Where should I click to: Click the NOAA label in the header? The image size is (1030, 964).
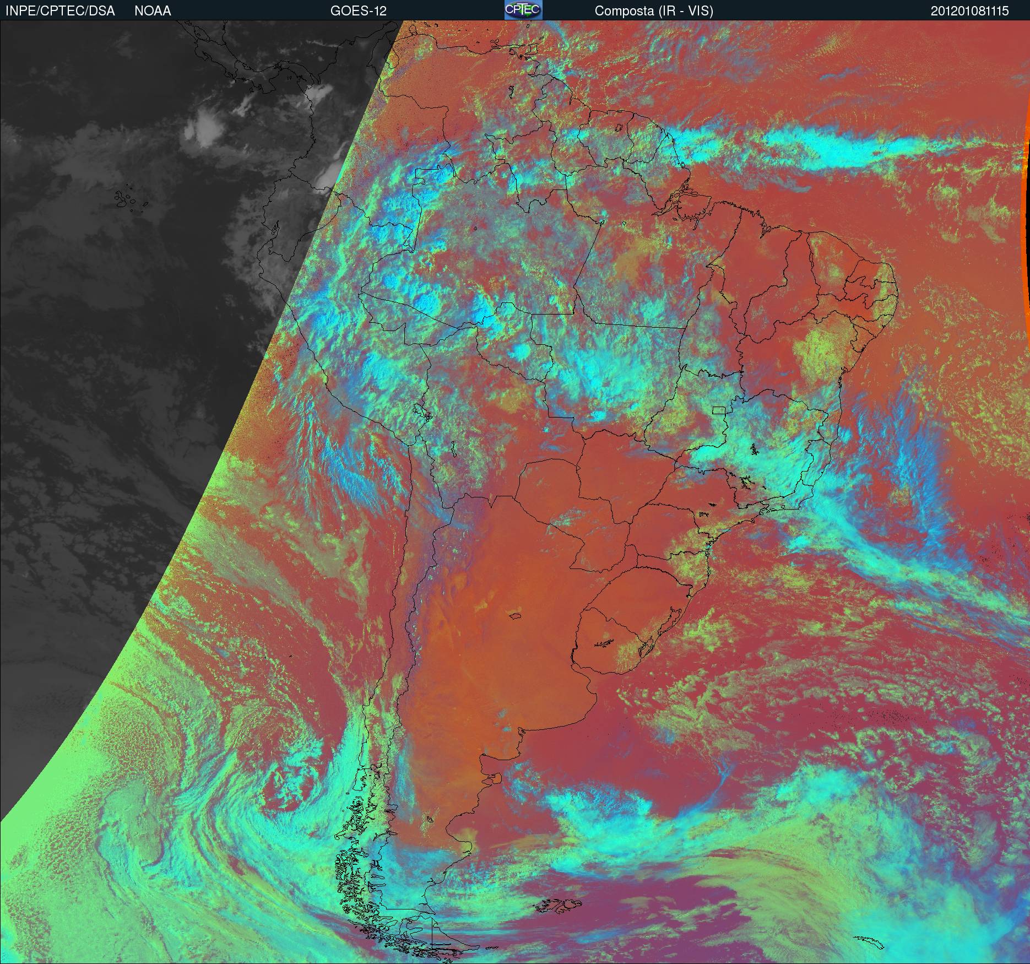click(153, 11)
